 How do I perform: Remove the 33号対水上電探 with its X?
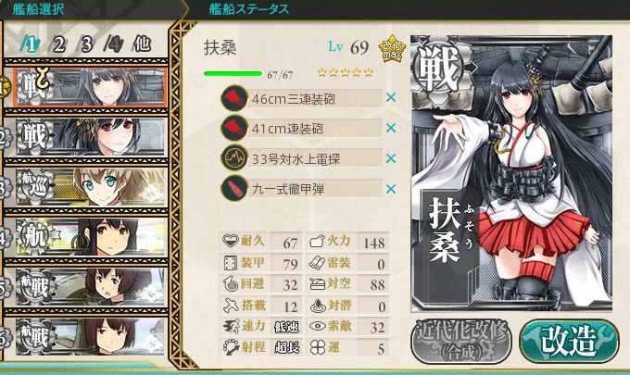pos(391,158)
